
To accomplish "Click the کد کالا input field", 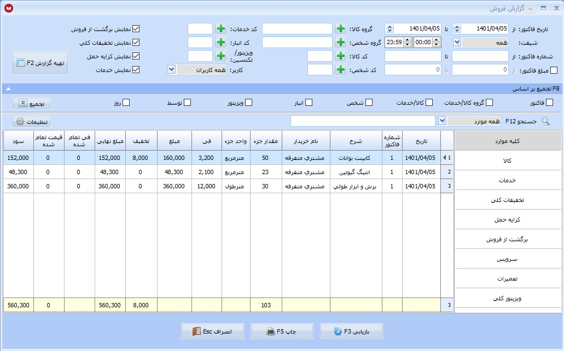I will (x=320, y=56).
